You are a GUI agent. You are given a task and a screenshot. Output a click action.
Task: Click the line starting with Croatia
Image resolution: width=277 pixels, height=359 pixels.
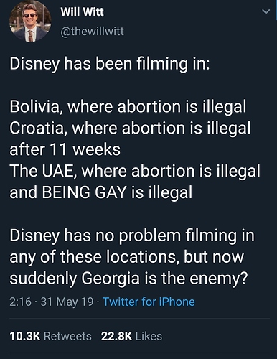[x=130, y=128]
